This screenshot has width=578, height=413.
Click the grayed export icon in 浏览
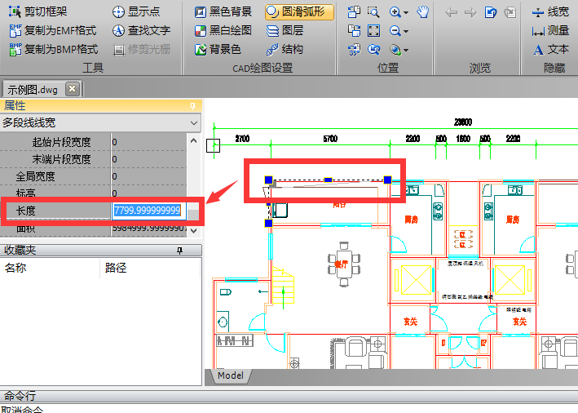[x=510, y=12]
